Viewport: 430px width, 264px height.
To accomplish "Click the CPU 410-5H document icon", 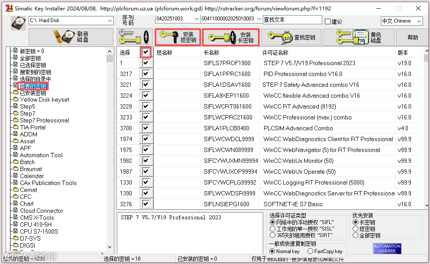I will tap(16, 224).
